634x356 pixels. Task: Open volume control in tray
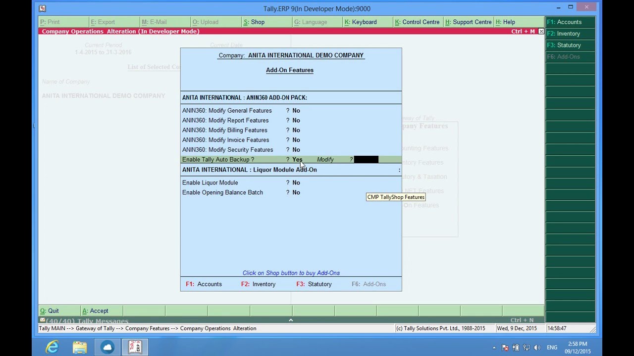[537, 348]
